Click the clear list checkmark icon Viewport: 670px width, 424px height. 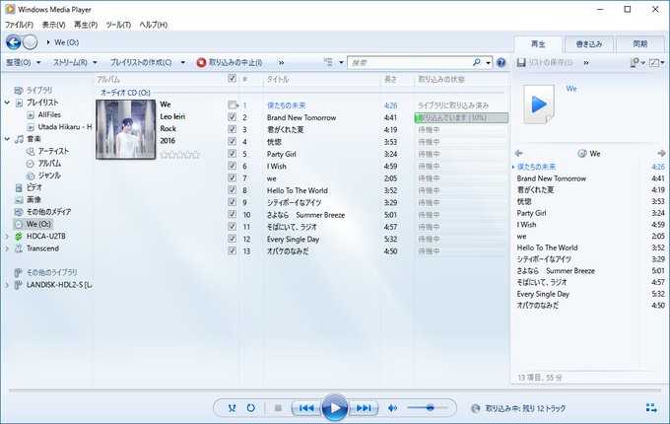(x=654, y=63)
